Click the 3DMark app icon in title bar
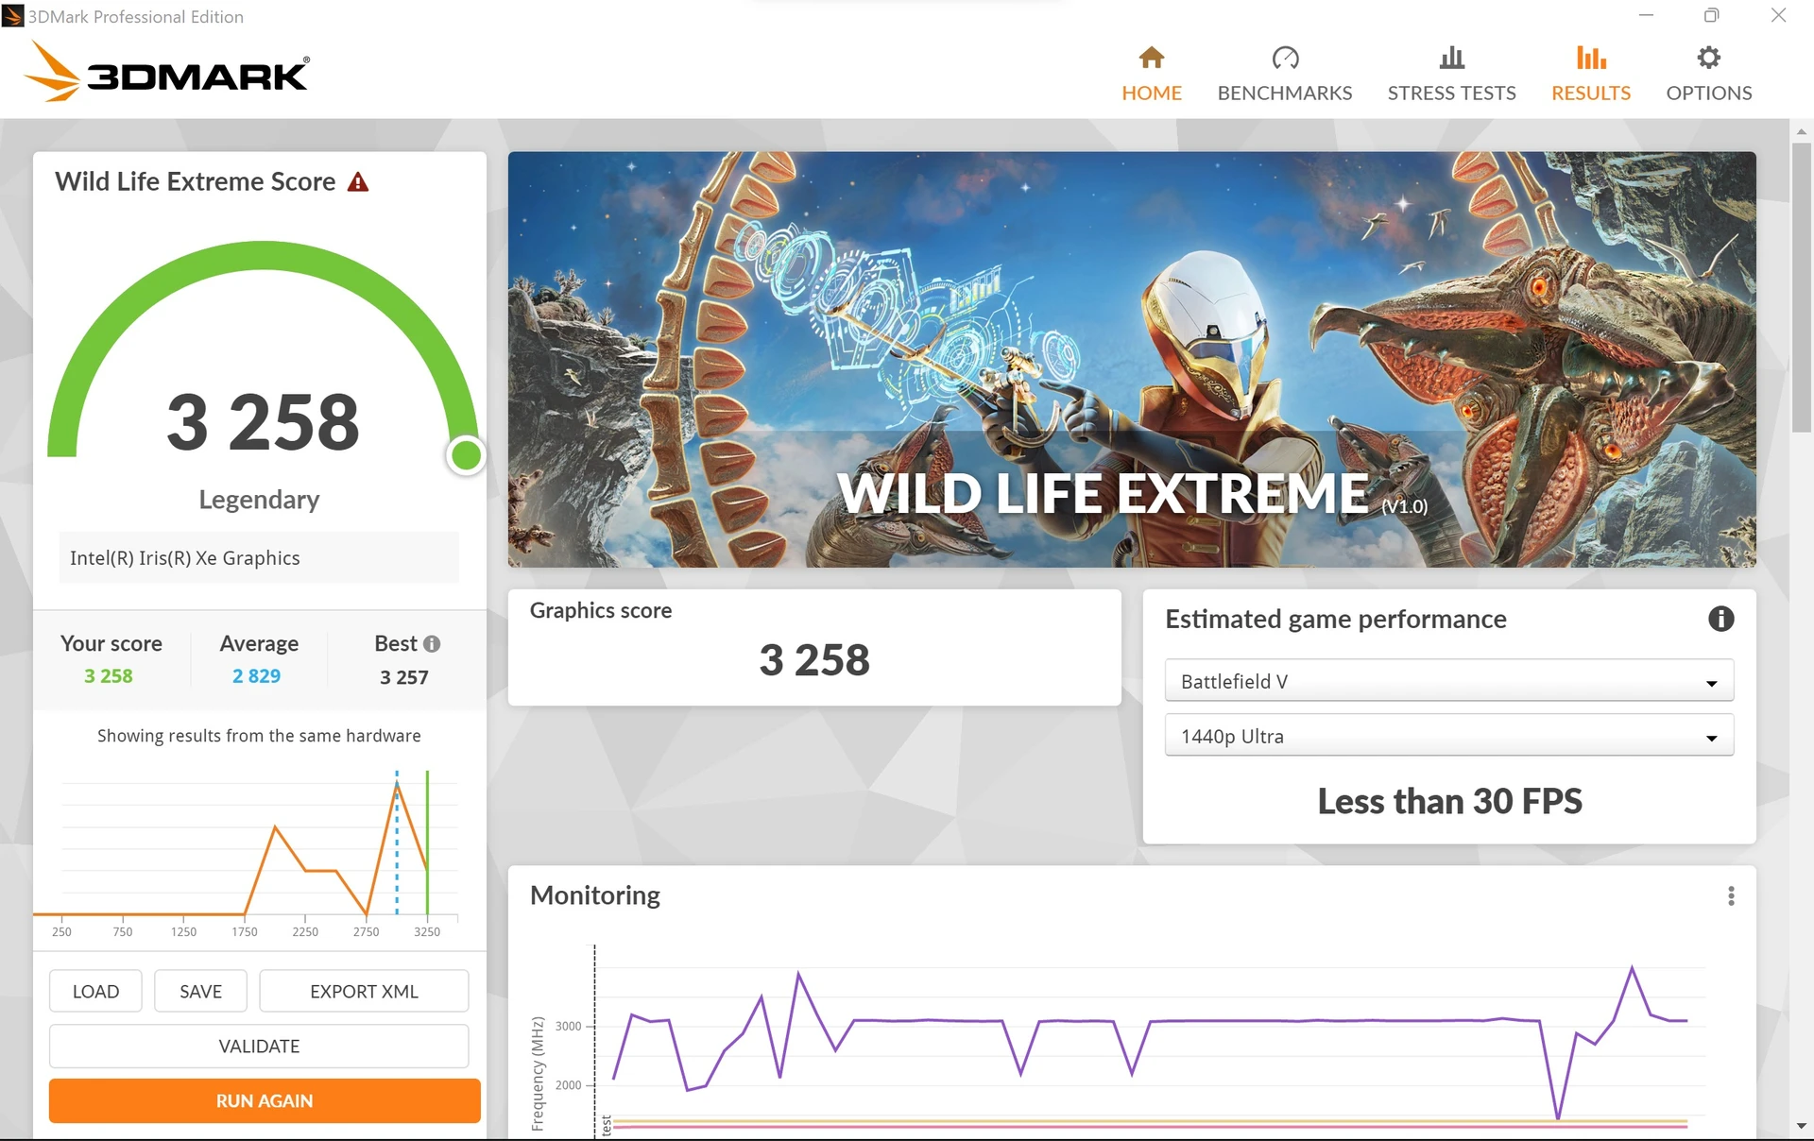The image size is (1814, 1141). [x=12, y=16]
